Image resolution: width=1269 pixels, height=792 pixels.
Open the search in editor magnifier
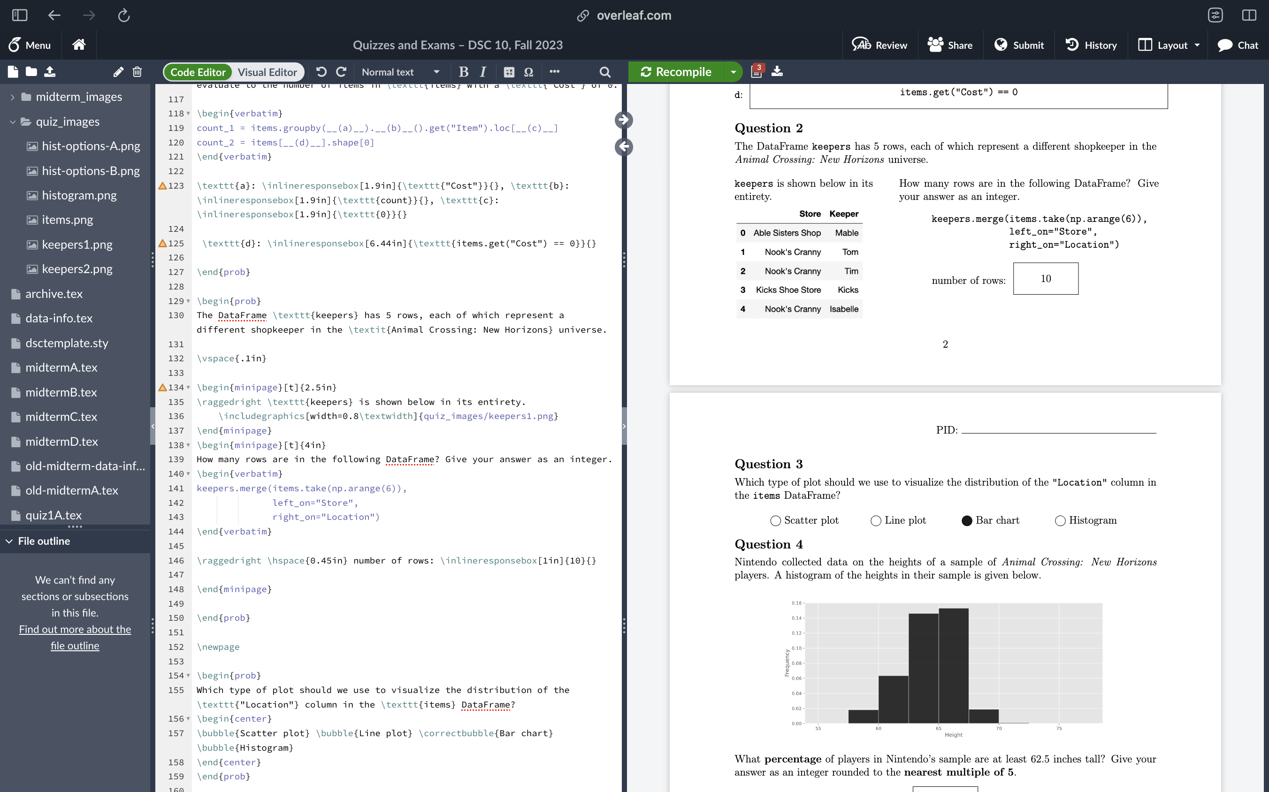604,72
